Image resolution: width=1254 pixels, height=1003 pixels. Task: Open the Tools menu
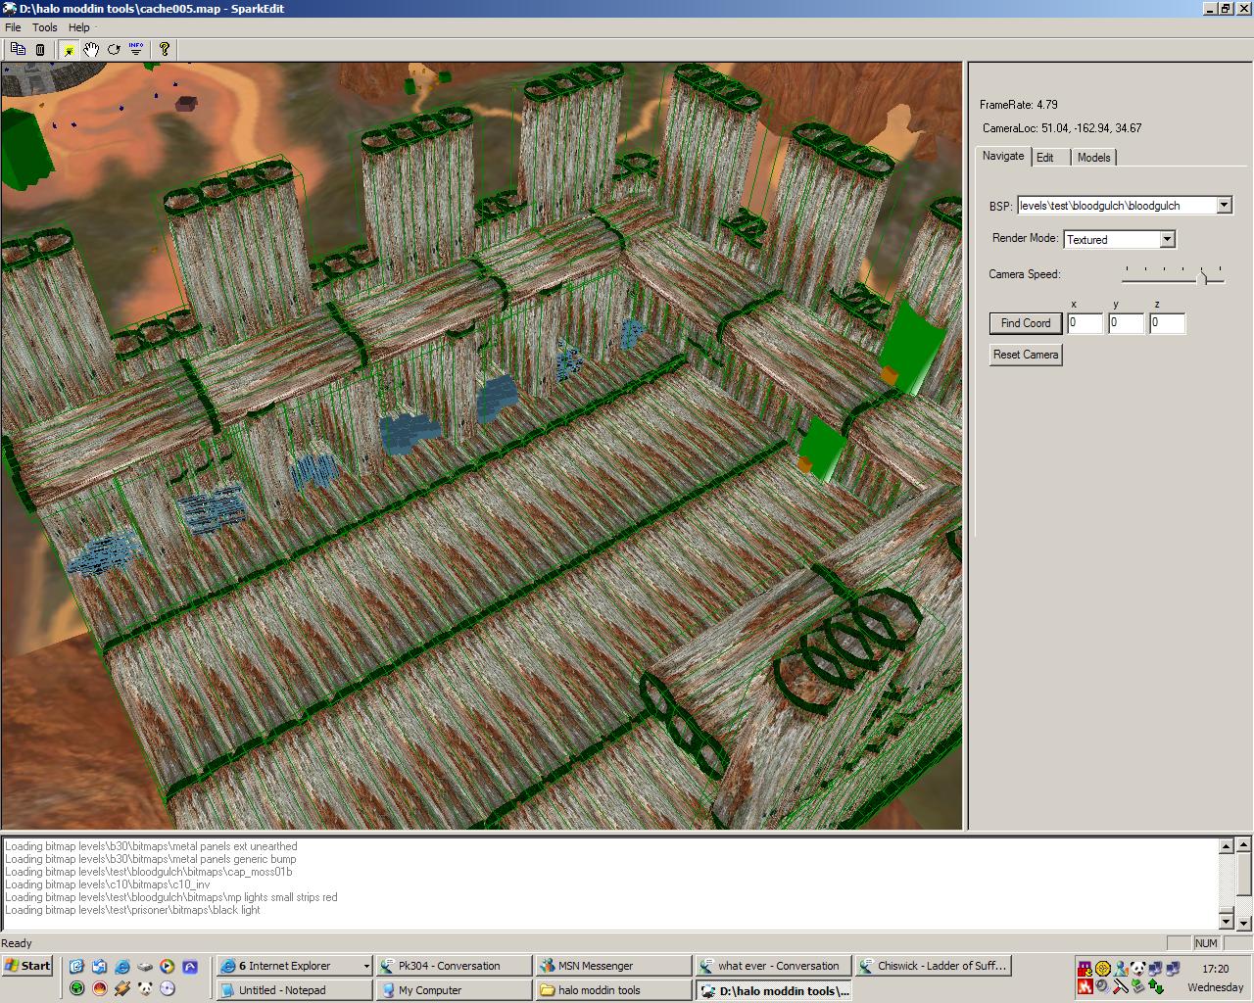[45, 27]
